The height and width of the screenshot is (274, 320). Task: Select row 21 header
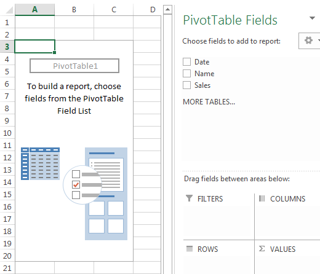pos(7,268)
